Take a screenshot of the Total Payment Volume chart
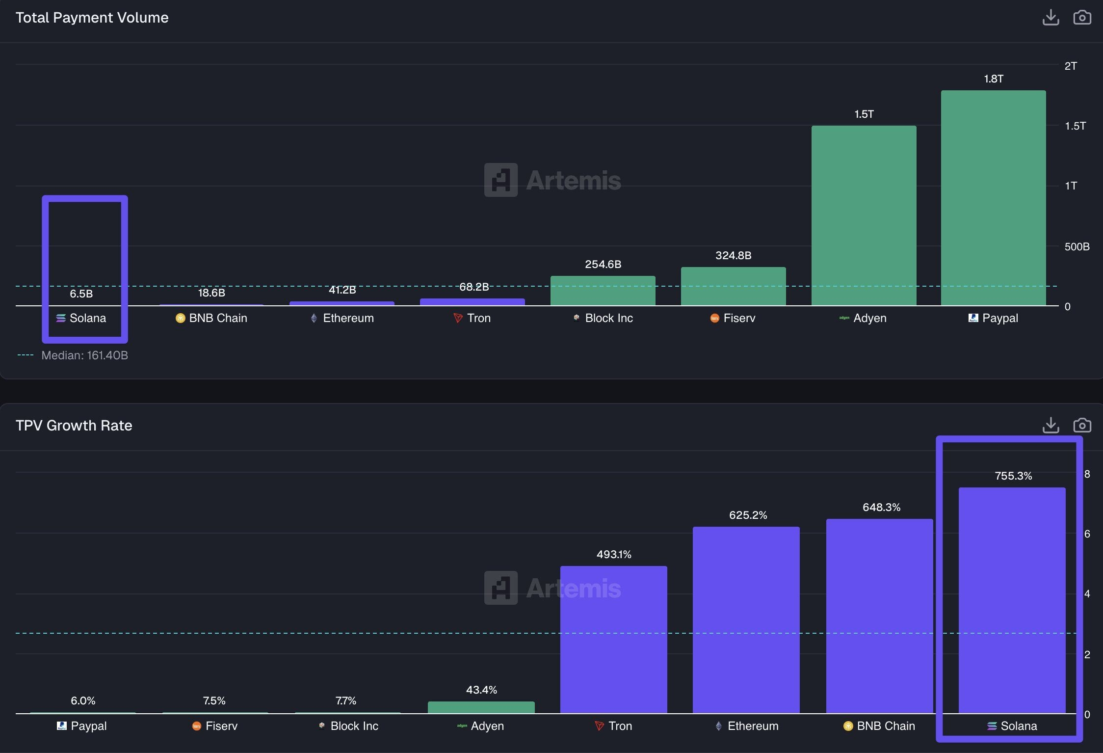The width and height of the screenshot is (1103, 753). (x=1082, y=18)
